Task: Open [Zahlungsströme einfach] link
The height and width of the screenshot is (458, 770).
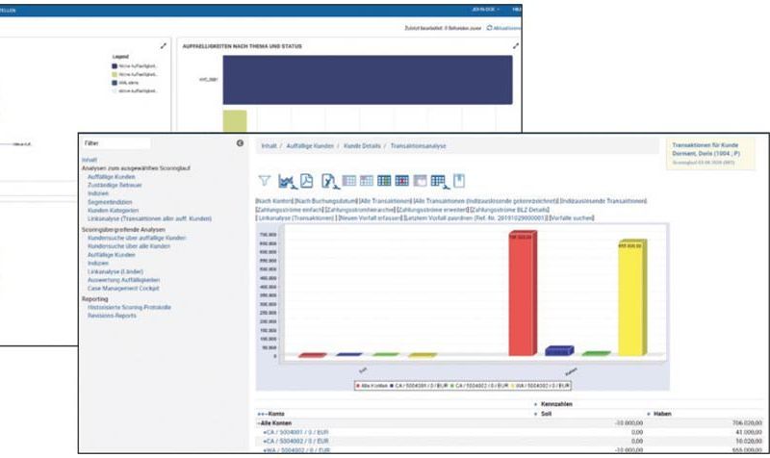Action: point(290,210)
